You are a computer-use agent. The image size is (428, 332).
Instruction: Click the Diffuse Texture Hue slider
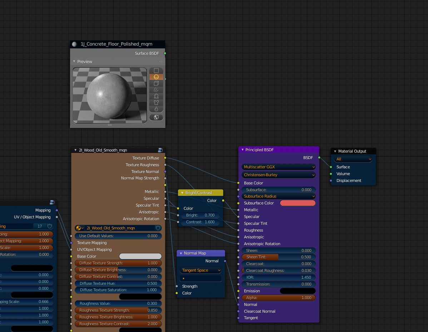pyautogui.click(x=118, y=283)
